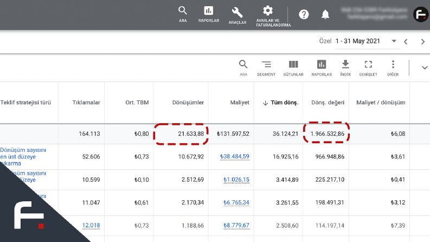The image size is (430, 242).
Task: Select the 114.197,14 conversion value cell
Action: [x=330, y=226]
